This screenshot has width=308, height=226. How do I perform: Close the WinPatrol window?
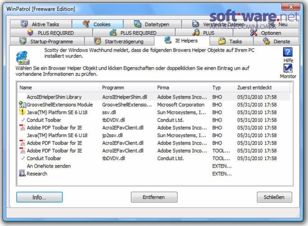291,7
